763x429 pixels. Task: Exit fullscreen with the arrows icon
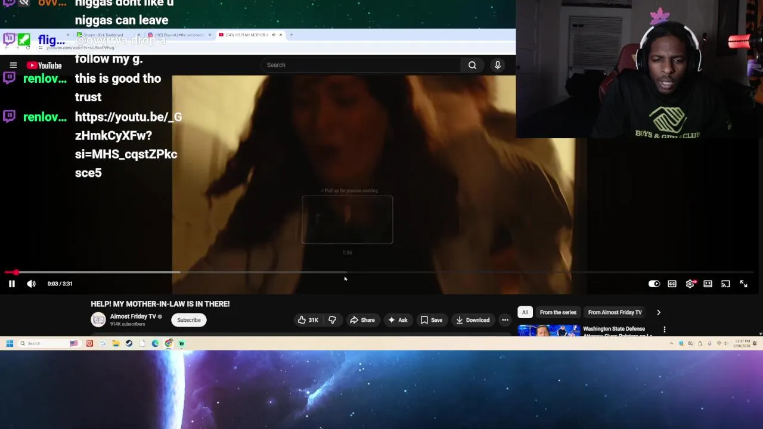(743, 284)
